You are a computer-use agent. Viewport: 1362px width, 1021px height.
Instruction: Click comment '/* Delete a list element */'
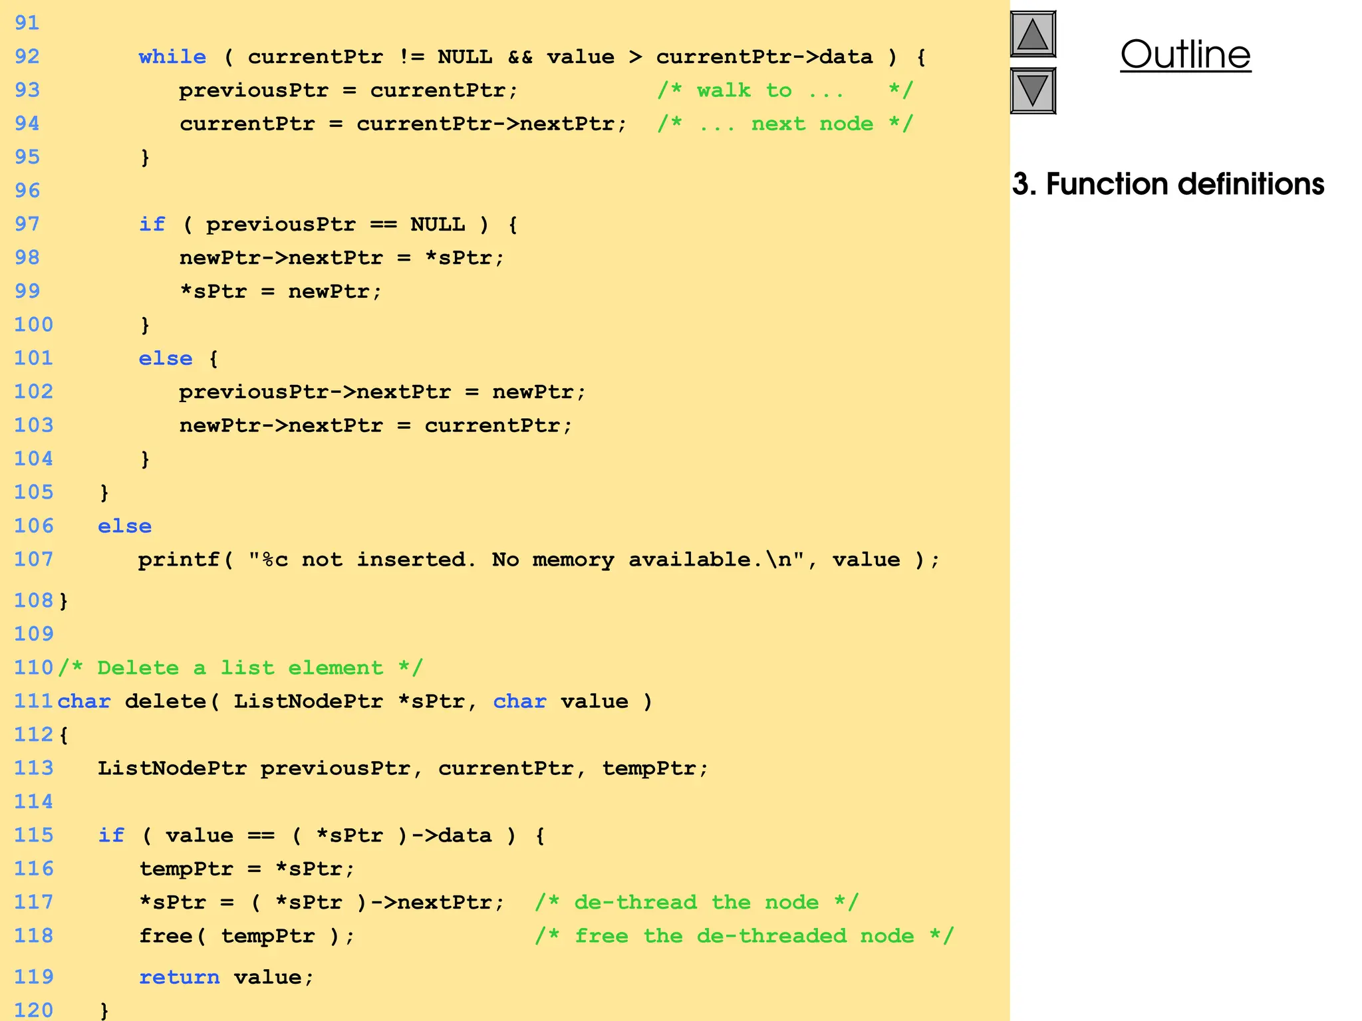[x=240, y=667]
